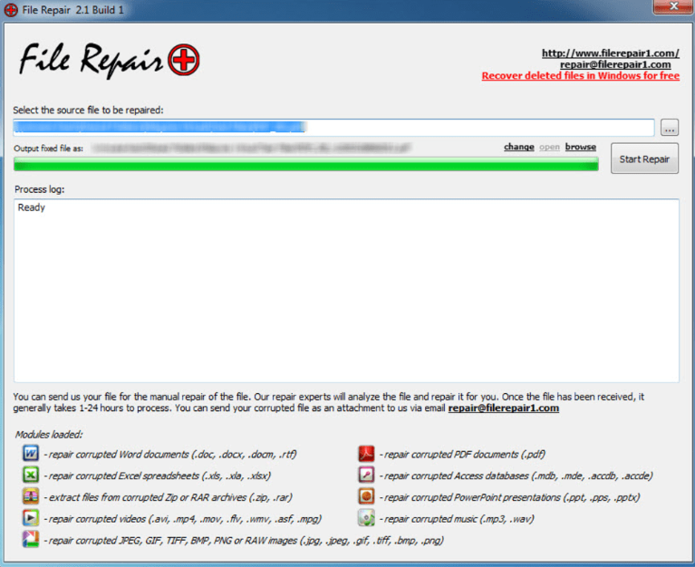Click the Excel spreadsheets module icon
The image size is (695, 567).
coord(31,475)
